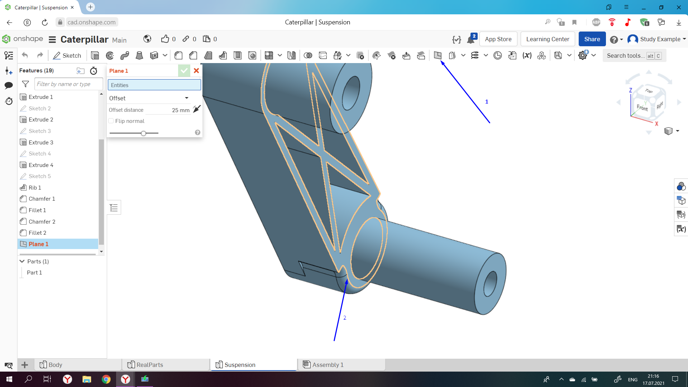Select the Fillet tool in the toolbar
This screenshot has height=387, width=688.
[x=178, y=56]
